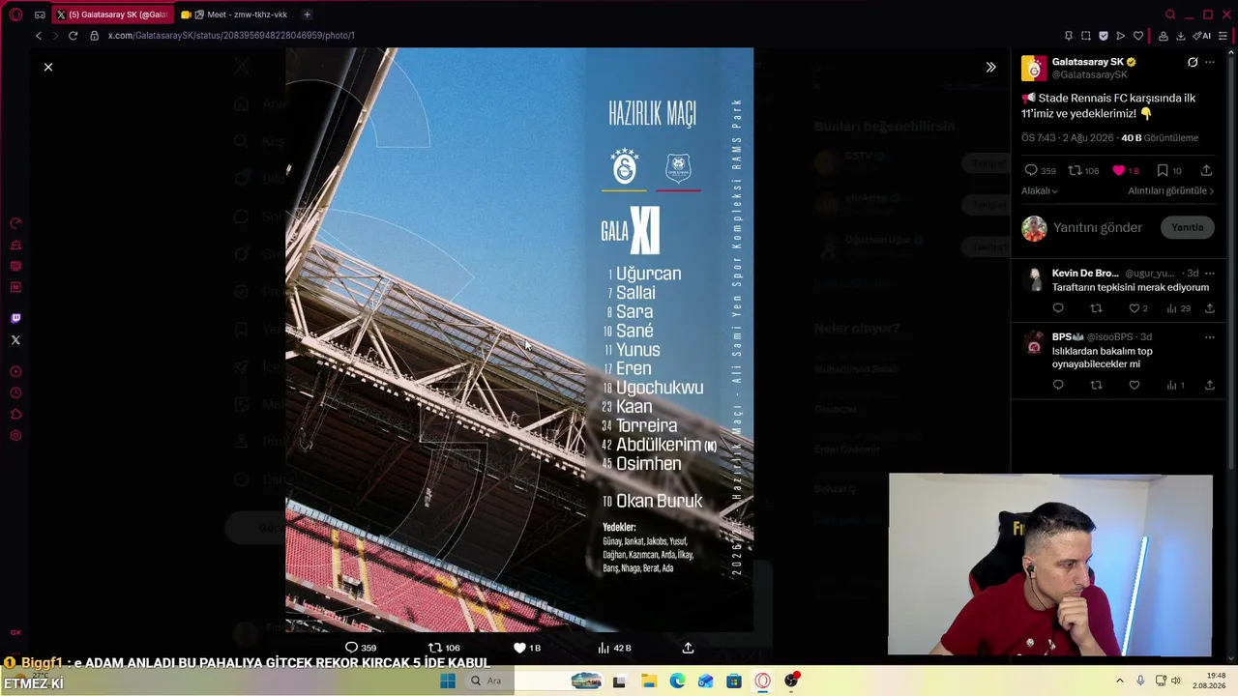Open the tweet's three-dot more menu
The width and height of the screenshot is (1238, 696).
(1209, 62)
